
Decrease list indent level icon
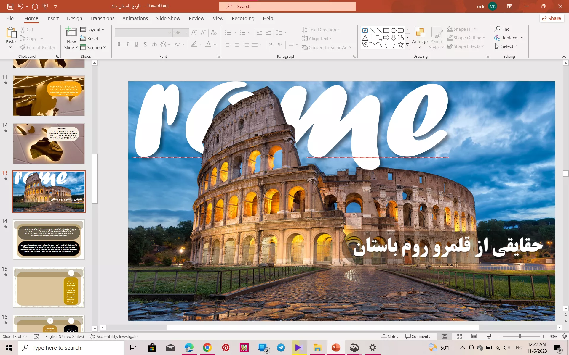(259, 33)
